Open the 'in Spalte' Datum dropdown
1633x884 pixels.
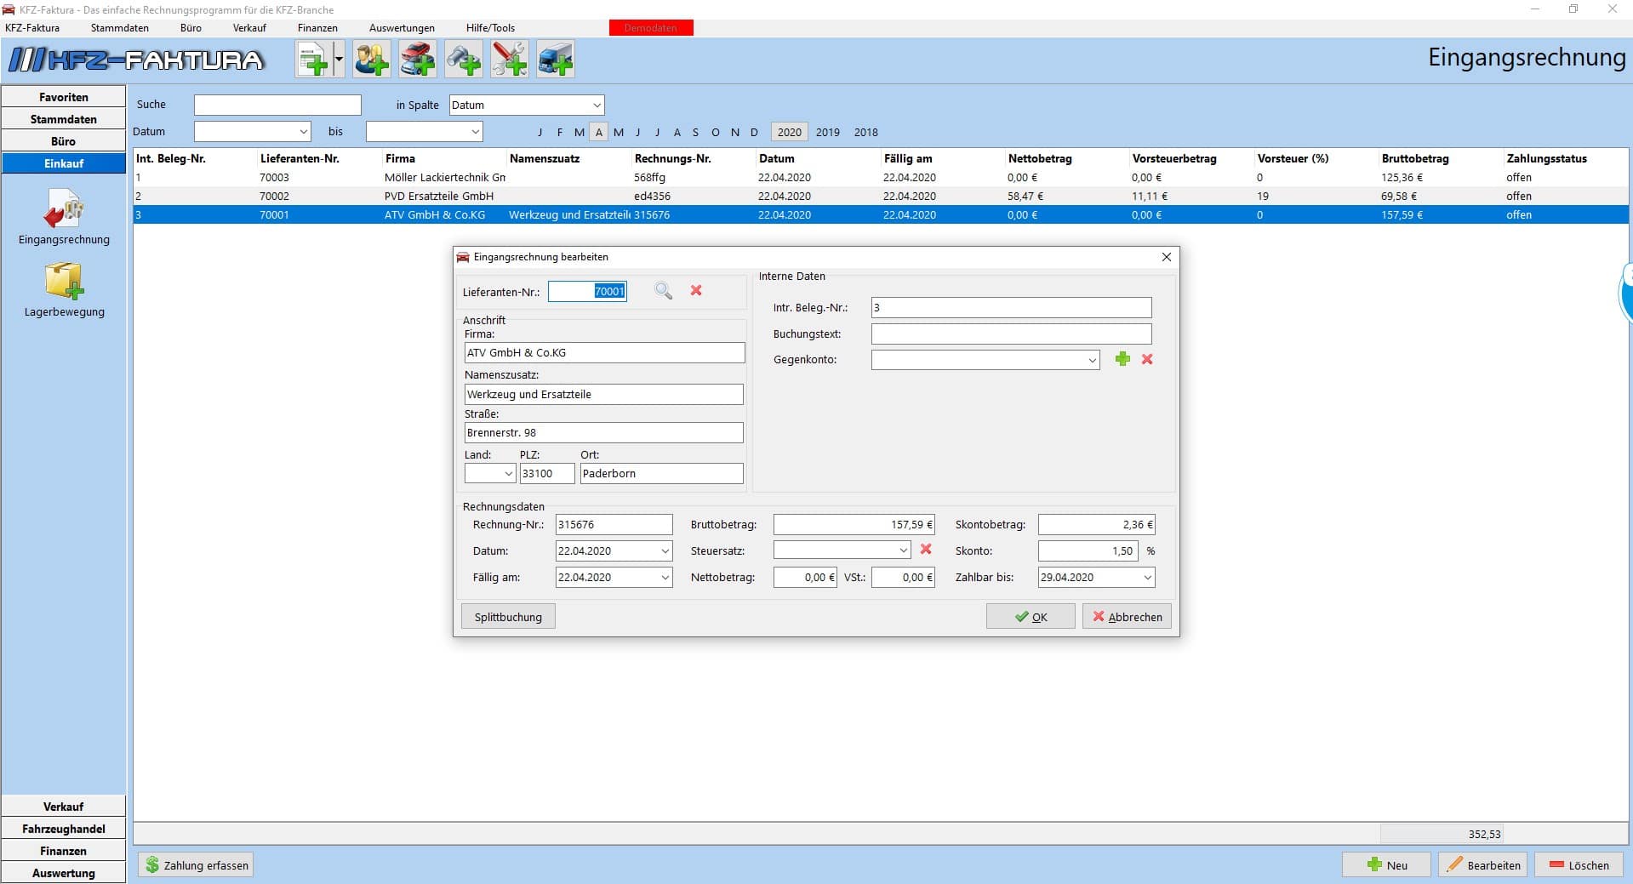pos(597,106)
